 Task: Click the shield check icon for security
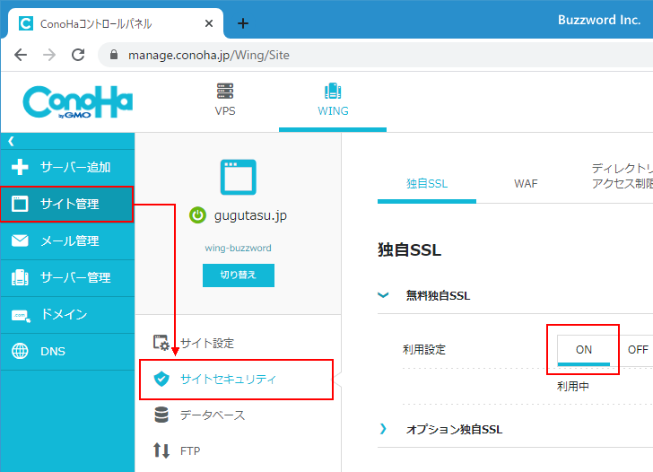[x=161, y=379]
